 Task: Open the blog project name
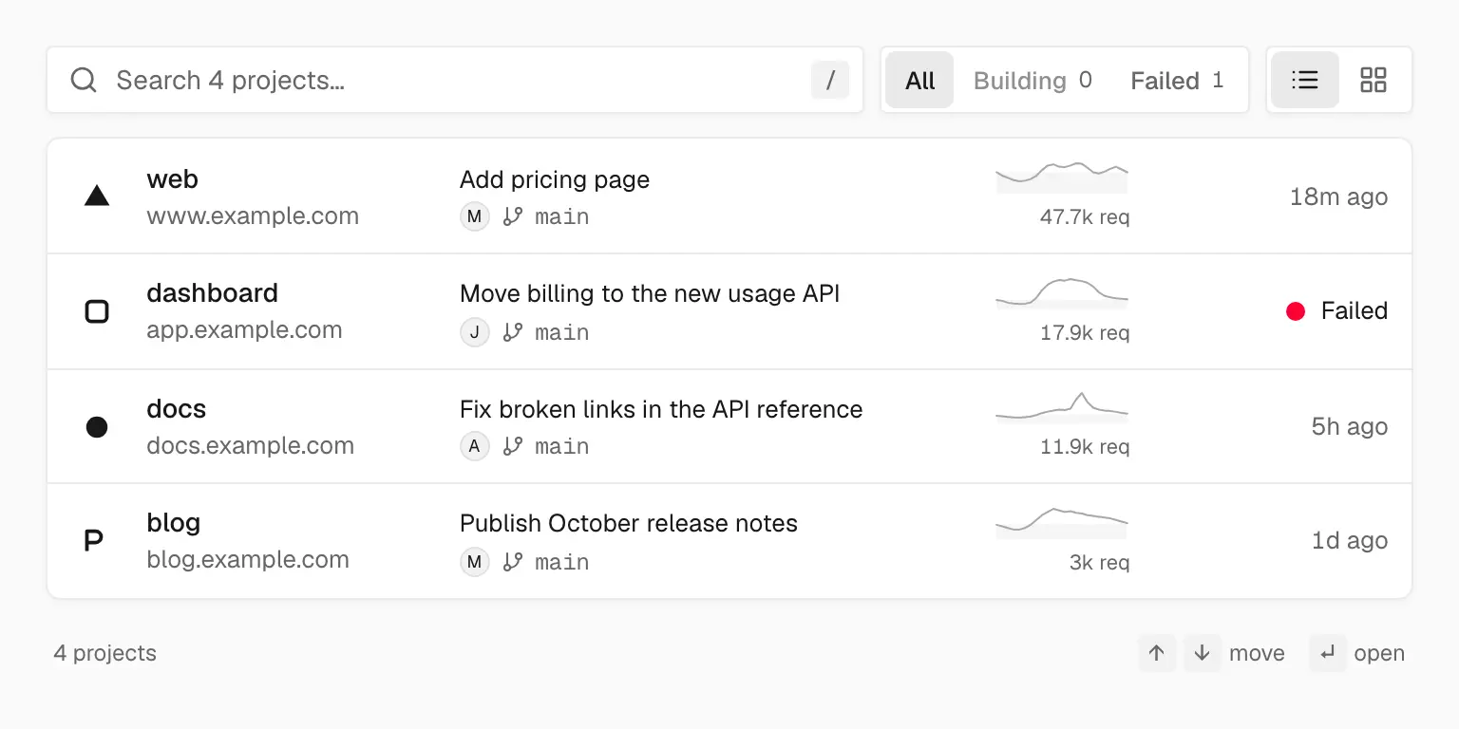tap(173, 523)
